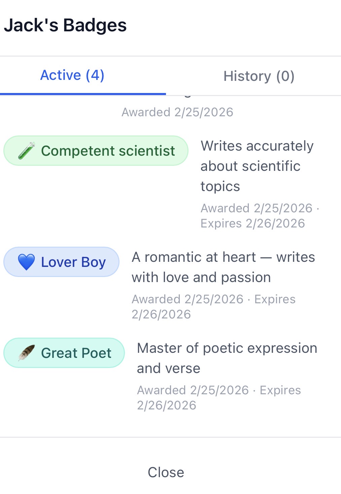Screen dimensions: 341x494
Task: Click 'Master of poetic expression' description
Action: [x=227, y=358]
